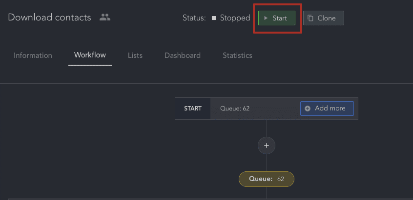Screen dimensions: 413x200
Task: Click the yellow Queue: 62 pill
Action: (x=267, y=179)
